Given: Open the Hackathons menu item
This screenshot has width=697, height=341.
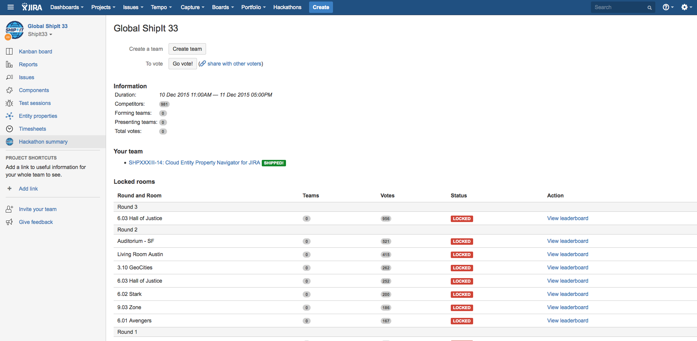Looking at the screenshot, I should click(287, 7).
